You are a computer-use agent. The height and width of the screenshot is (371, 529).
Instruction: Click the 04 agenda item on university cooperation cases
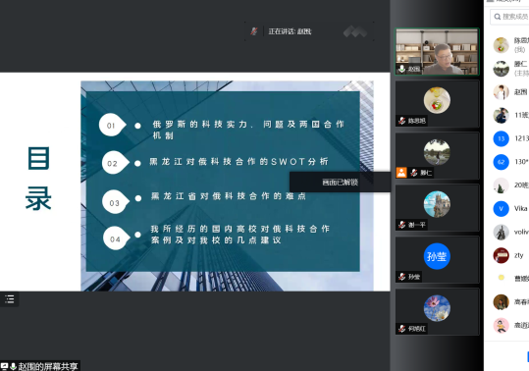(240, 235)
